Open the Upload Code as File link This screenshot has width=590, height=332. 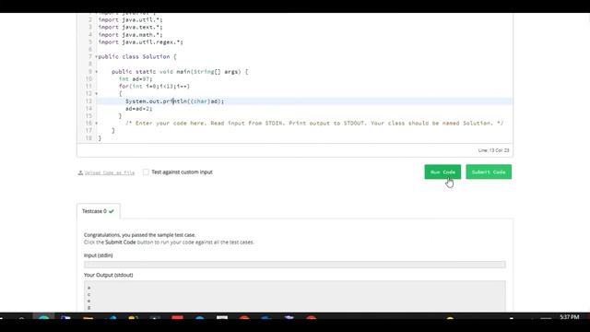tap(110, 172)
